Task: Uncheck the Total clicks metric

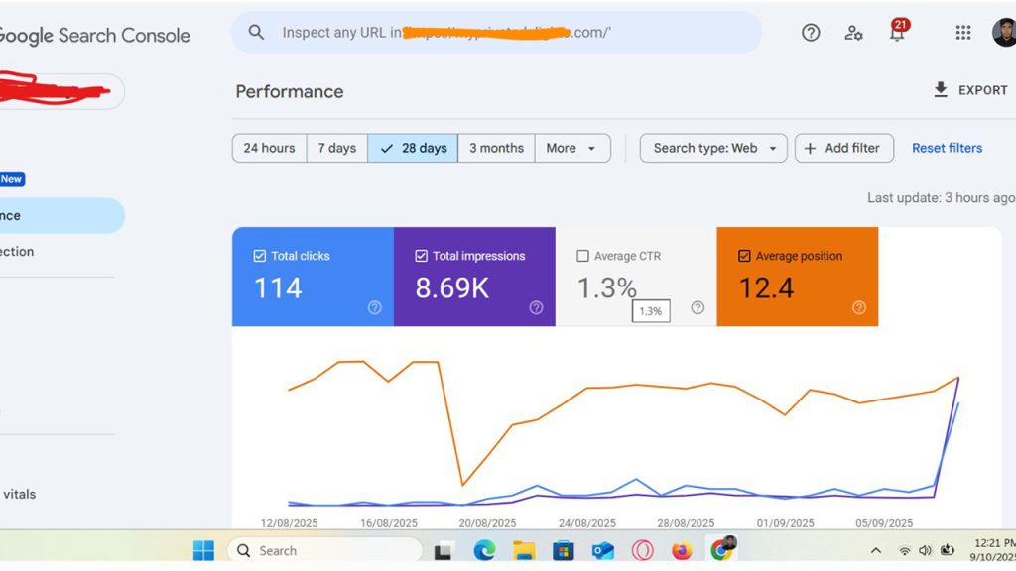Action: click(x=259, y=255)
